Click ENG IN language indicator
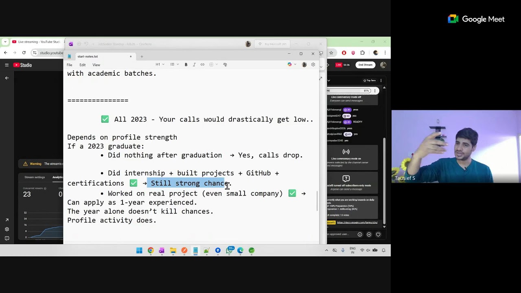This screenshot has height=293, width=521. 352,250
